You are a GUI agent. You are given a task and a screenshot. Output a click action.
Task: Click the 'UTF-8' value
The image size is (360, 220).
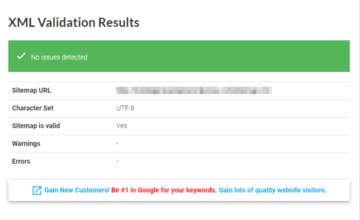[x=125, y=108]
